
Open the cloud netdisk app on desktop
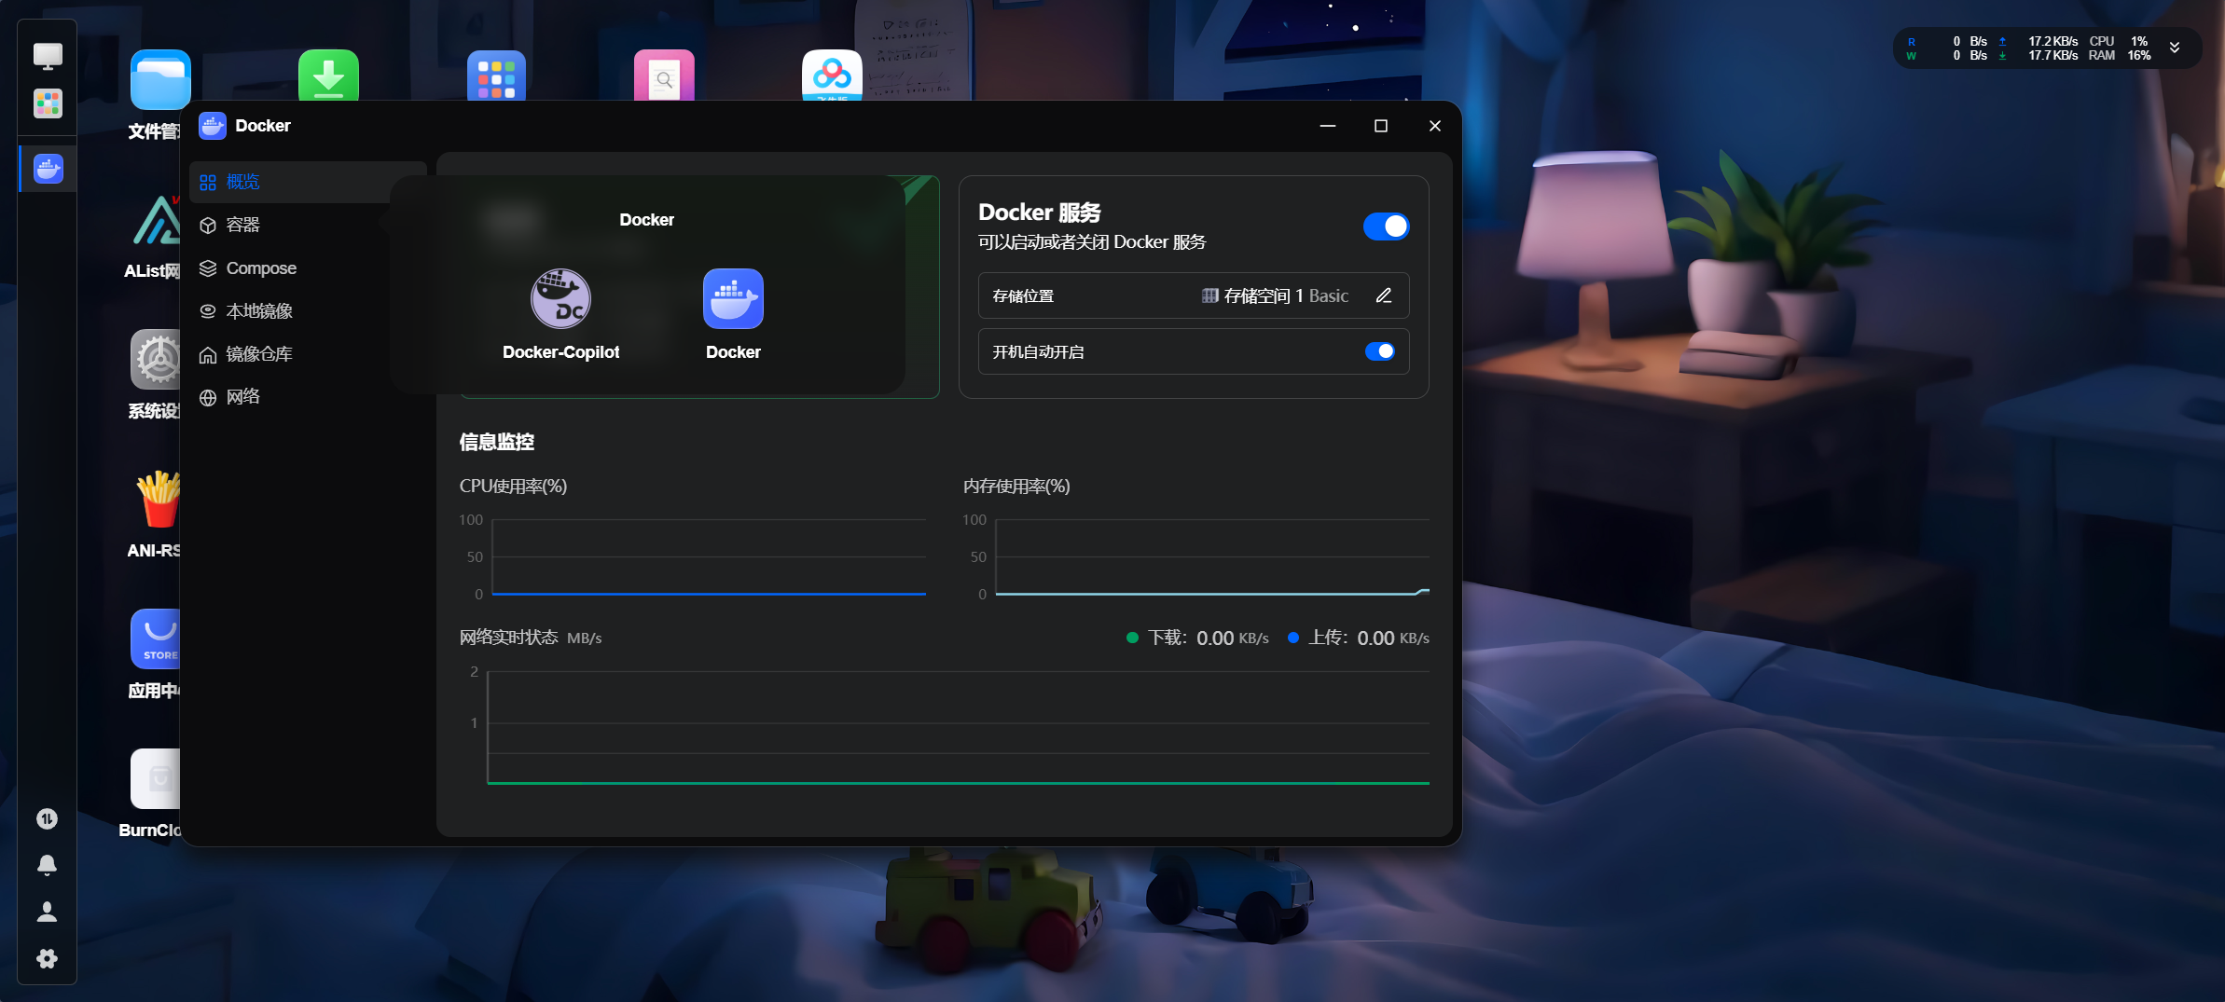tap(832, 75)
